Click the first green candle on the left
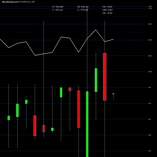Screen dimensions: 157x157 (9, 118)
